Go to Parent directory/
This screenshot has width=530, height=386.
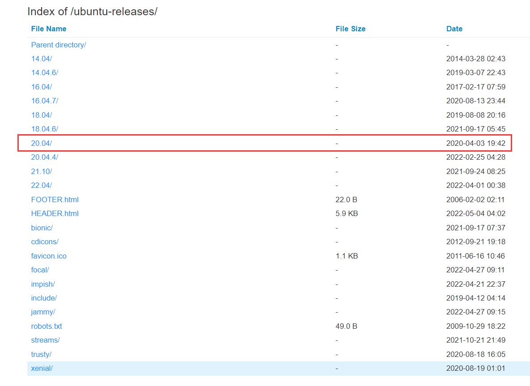coord(59,45)
